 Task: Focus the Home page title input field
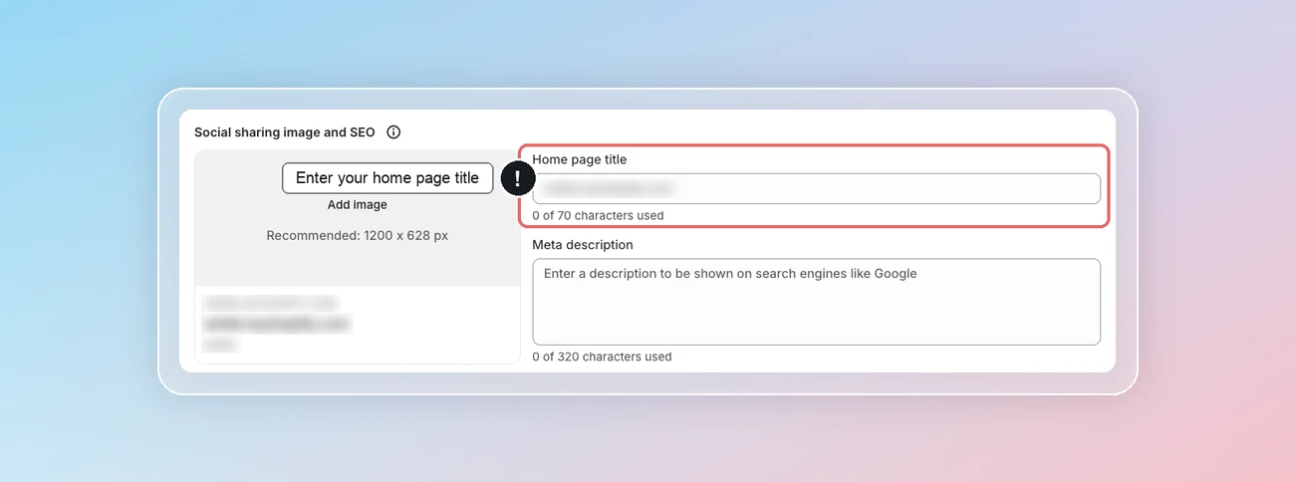tap(816, 188)
